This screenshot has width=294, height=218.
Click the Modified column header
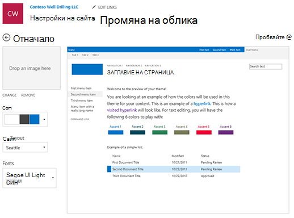[x=178, y=156]
